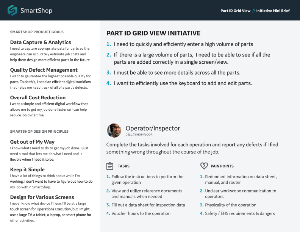Select initiative item about using the keyboard
Image resolution: width=300 pixels, height=232 pixels.
tap(183, 83)
